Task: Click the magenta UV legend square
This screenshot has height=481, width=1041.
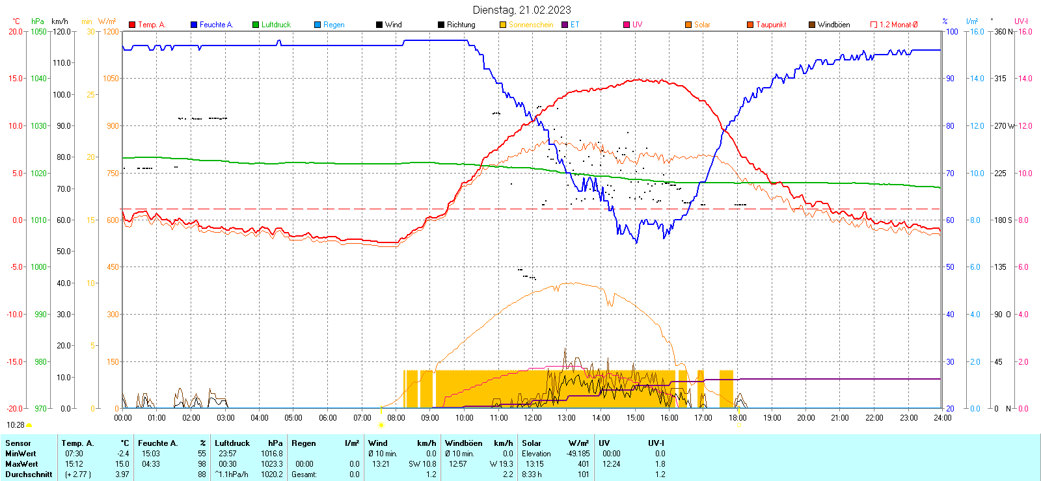Action: pyautogui.click(x=627, y=25)
